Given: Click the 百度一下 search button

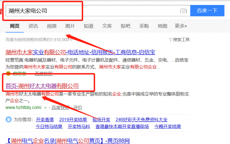Looking at the screenshot, I should pyautogui.click(x=207, y=11).
